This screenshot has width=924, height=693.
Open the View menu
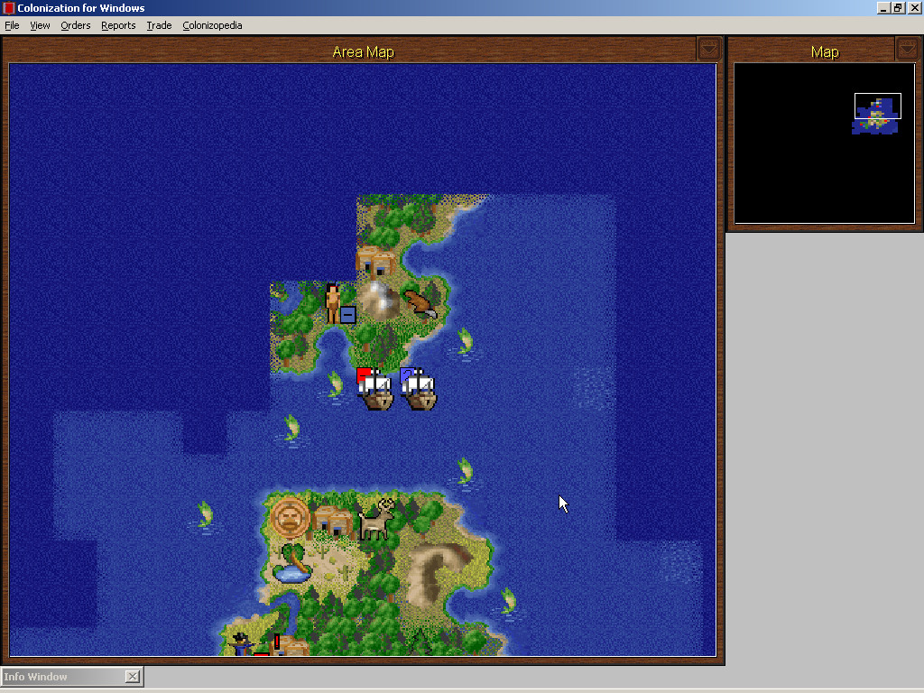click(40, 25)
